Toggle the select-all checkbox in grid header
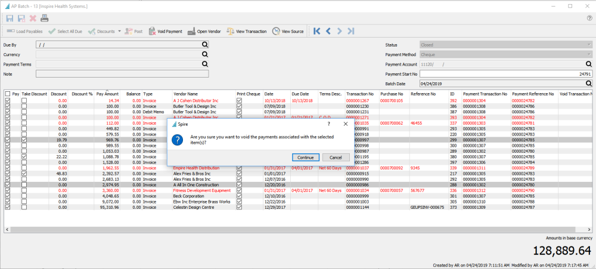Viewport: 596px width, 269px height. tap(8, 94)
